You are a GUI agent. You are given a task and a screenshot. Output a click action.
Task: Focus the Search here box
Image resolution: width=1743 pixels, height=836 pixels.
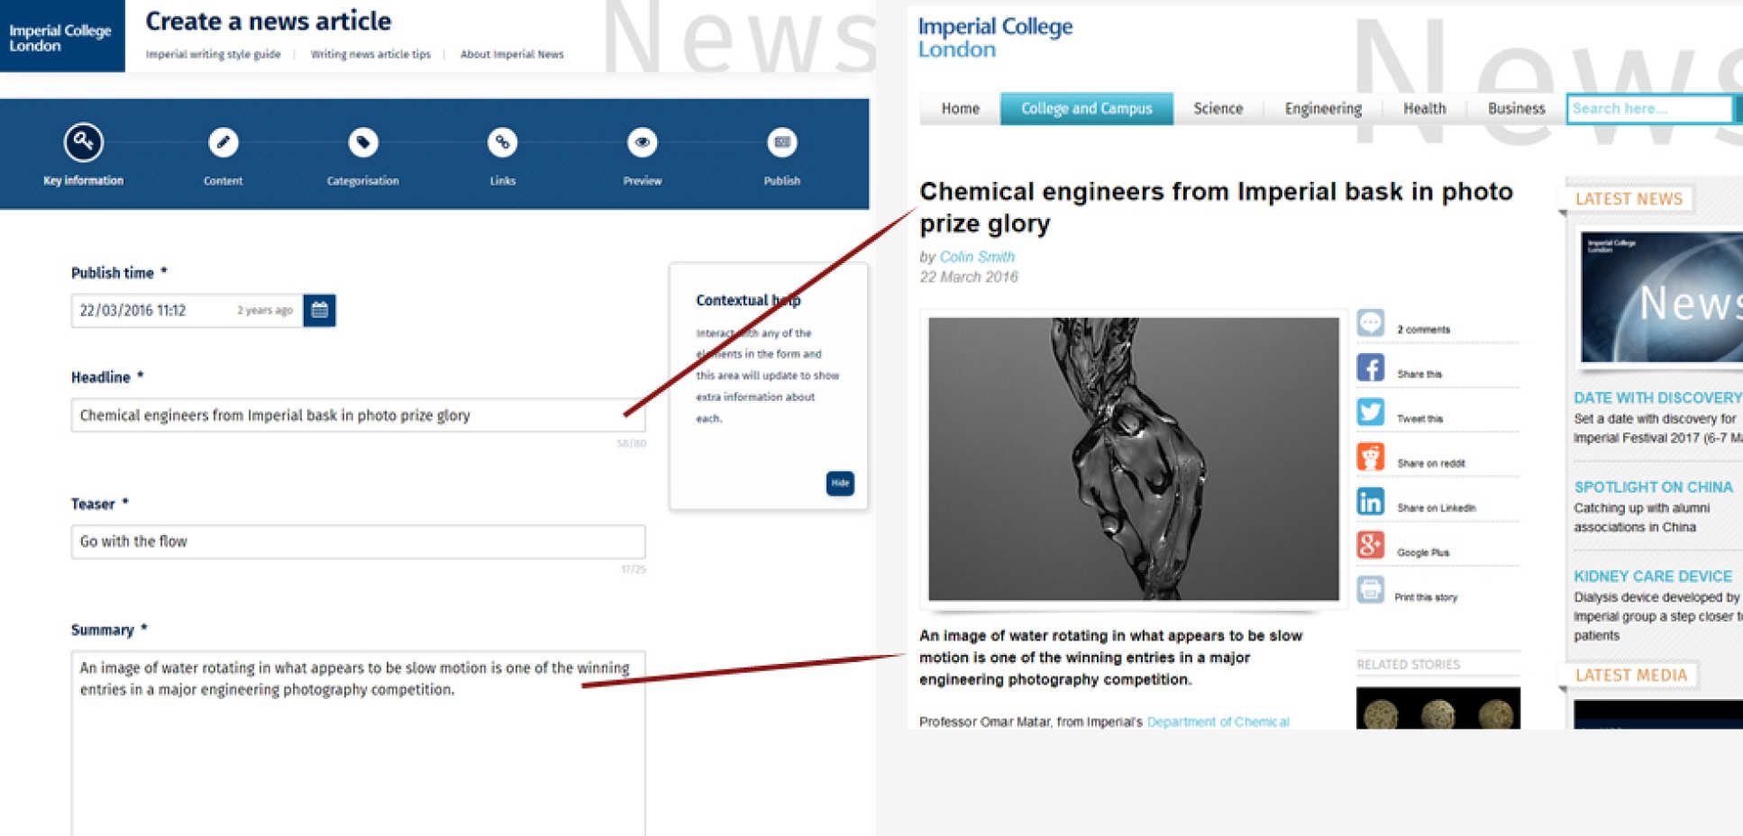tap(1648, 108)
